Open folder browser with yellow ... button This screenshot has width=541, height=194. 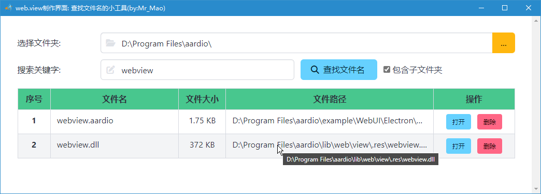point(503,43)
